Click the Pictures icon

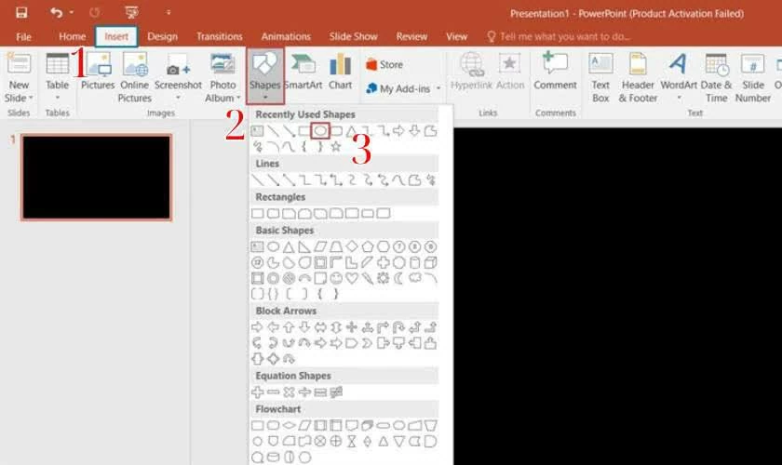click(98, 72)
